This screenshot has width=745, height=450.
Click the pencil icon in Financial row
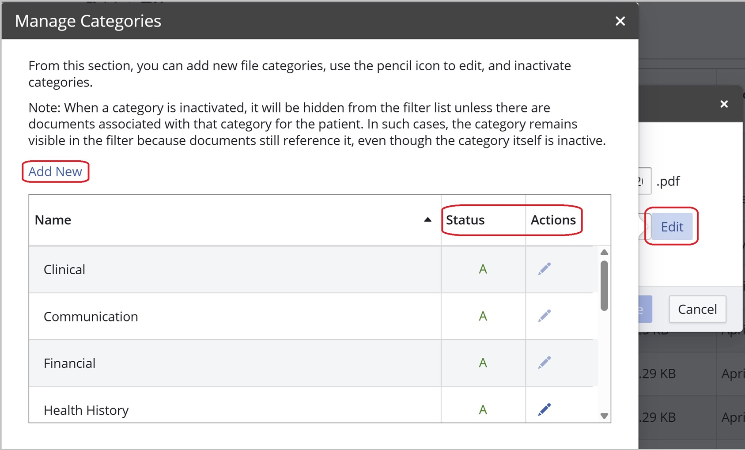[544, 363]
